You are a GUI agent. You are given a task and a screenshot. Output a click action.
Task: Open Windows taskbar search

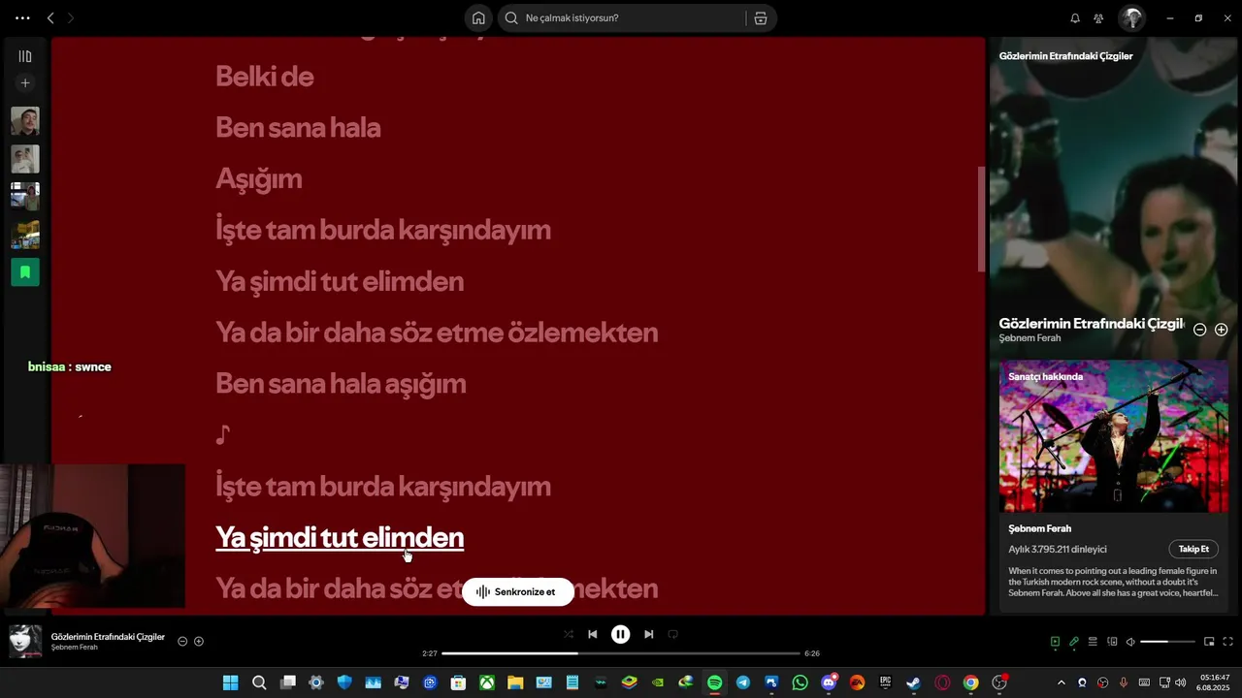point(259,682)
